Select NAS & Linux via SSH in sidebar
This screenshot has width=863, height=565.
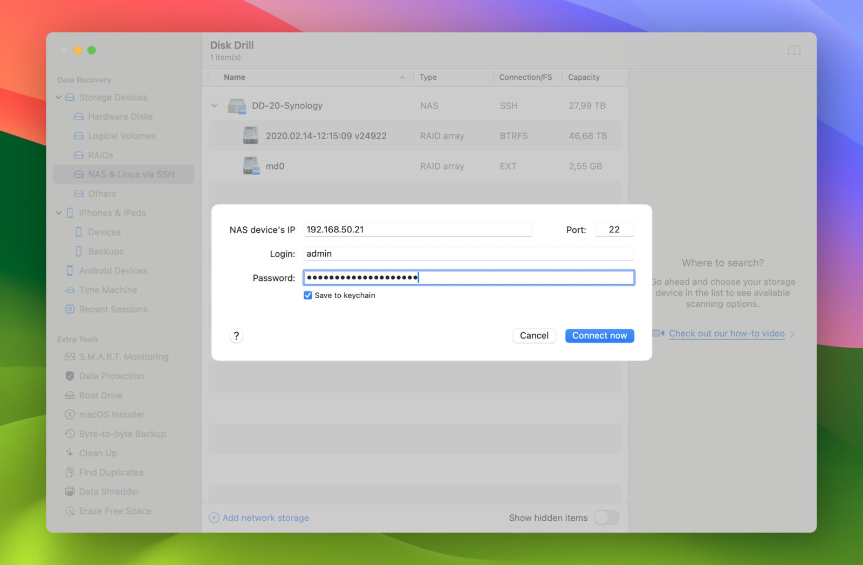coord(131,174)
